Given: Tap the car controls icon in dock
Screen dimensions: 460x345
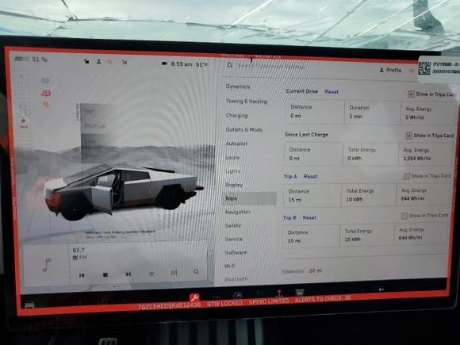Looking at the screenshot, I should [x=29, y=305].
